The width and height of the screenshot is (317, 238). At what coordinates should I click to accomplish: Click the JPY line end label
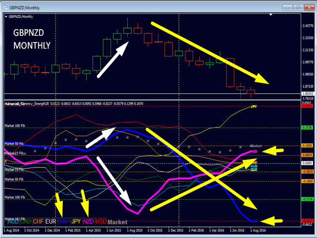pos(254,107)
